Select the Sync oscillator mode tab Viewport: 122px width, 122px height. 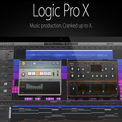77,63
